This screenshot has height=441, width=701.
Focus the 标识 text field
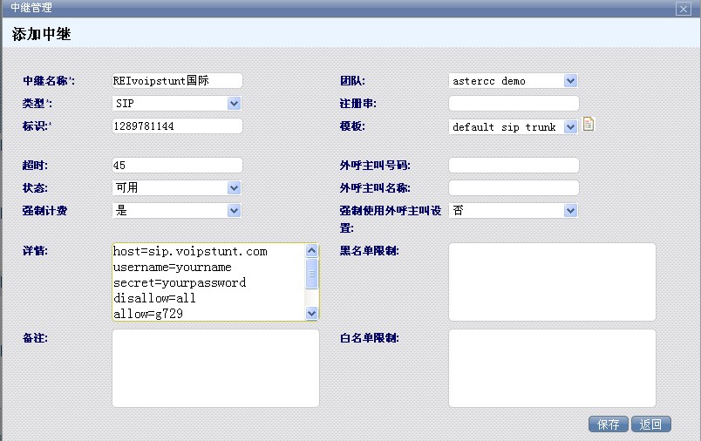click(177, 126)
